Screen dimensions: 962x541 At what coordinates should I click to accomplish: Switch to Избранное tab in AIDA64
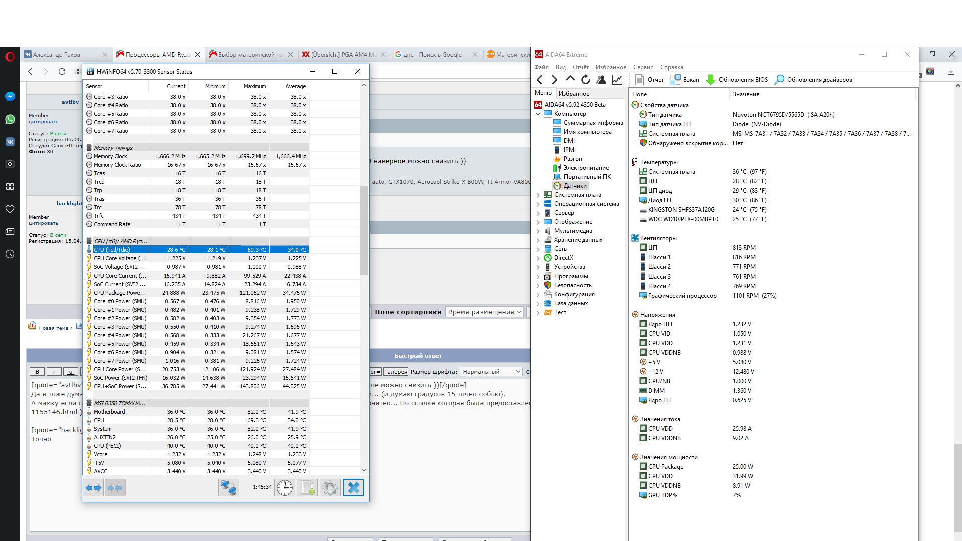pyautogui.click(x=574, y=94)
